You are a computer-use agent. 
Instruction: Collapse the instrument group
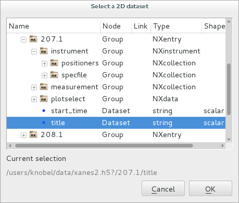pyautogui.click(x=34, y=52)
